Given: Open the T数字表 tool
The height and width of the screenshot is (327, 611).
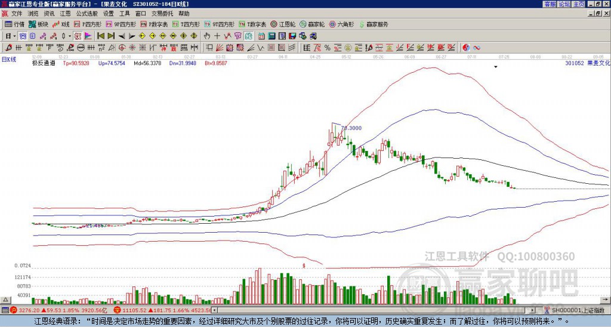Looking at the screenshot, I should (x=252, y=24).
